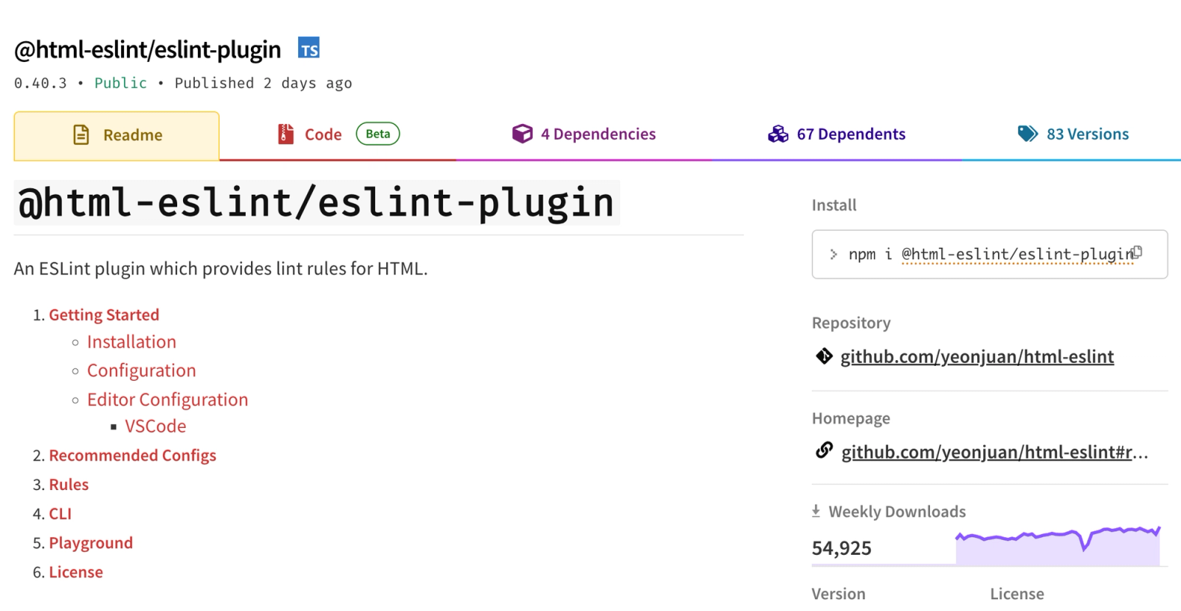Viewport: 1181px width, 611px height.
Task: Click the git icon beside the repository link
Action: click(824, 356)
